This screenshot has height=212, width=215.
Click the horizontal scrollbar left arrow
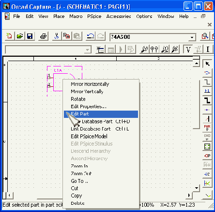[x=10, y=196]
